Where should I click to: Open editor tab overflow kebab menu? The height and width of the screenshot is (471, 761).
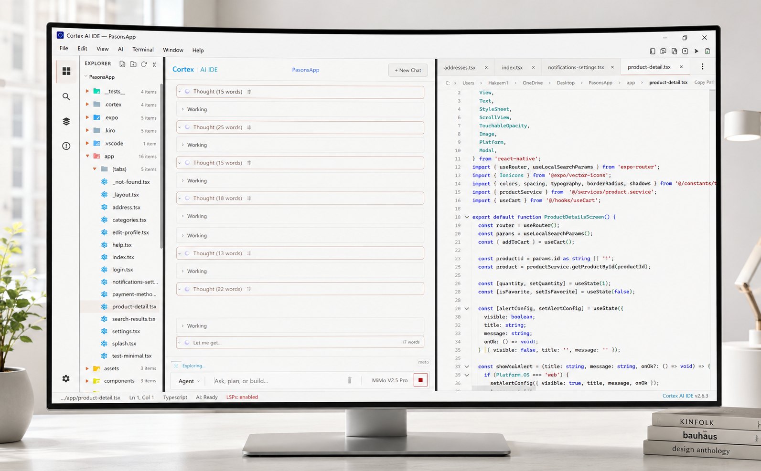click(702, 67)
